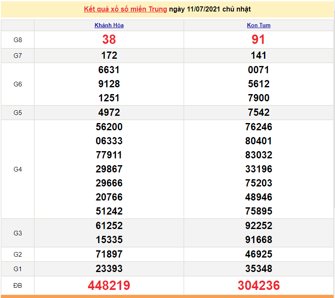Click G1 result 35348
335x298 pixels.
(258, 269)
